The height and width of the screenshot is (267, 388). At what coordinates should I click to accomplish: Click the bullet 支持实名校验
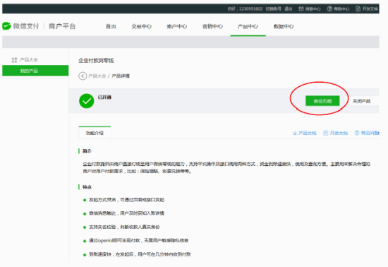(124, 227)
